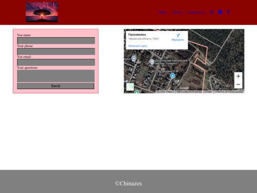257x193 pixels.
Task: Click the green map pin on the map's bottom edge
Action: [137, 92]
